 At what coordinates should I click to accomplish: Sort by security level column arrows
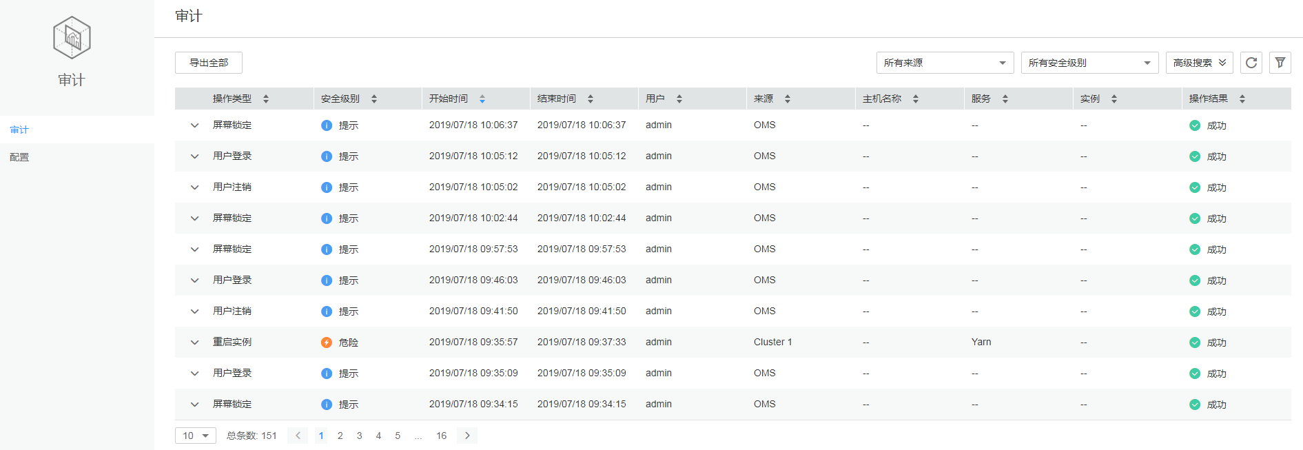coord(374,99)
